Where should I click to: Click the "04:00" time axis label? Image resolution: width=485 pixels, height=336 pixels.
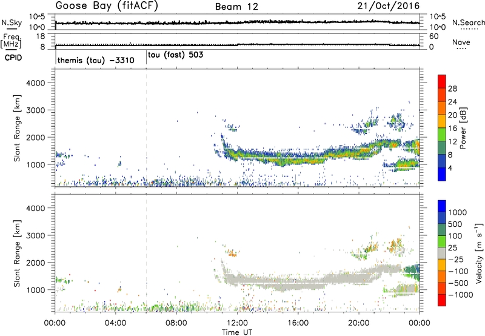pyautogui.click(x=116, y=323)
